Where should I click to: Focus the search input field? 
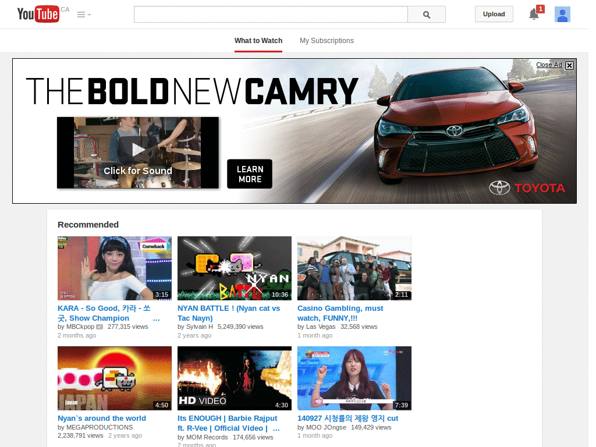(x=271, y=15)
